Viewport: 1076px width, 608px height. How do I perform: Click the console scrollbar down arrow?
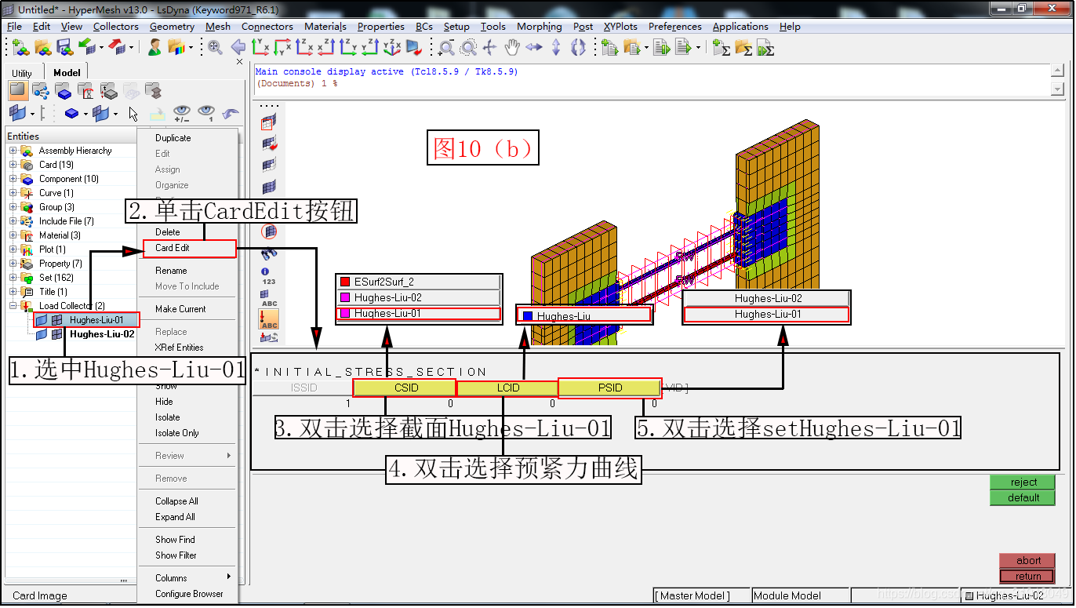[x=1058, y=89]
